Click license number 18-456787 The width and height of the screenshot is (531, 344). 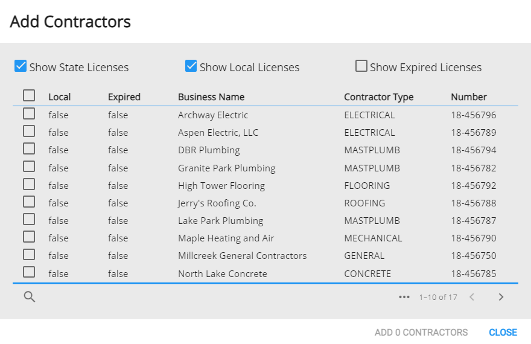click(474, 221)
